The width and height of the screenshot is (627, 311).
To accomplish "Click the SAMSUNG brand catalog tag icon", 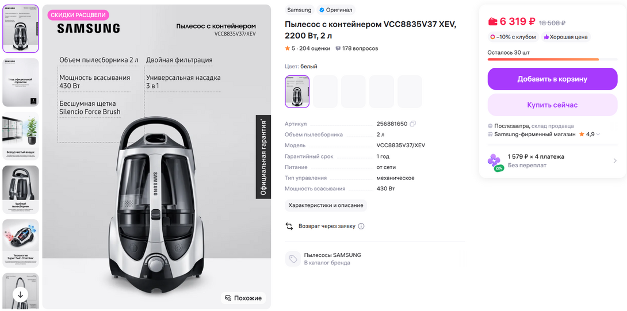I will 293,259.
